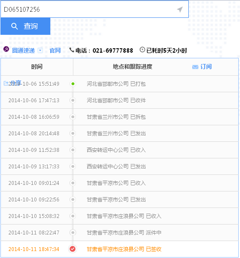240x258 pixels.
Task: Click the red checkmark icon for 已签收
Action: (72, 249)
